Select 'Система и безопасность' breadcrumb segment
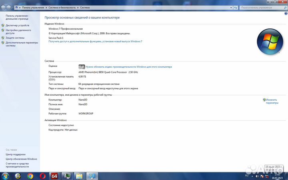 [x=62, y=8]
